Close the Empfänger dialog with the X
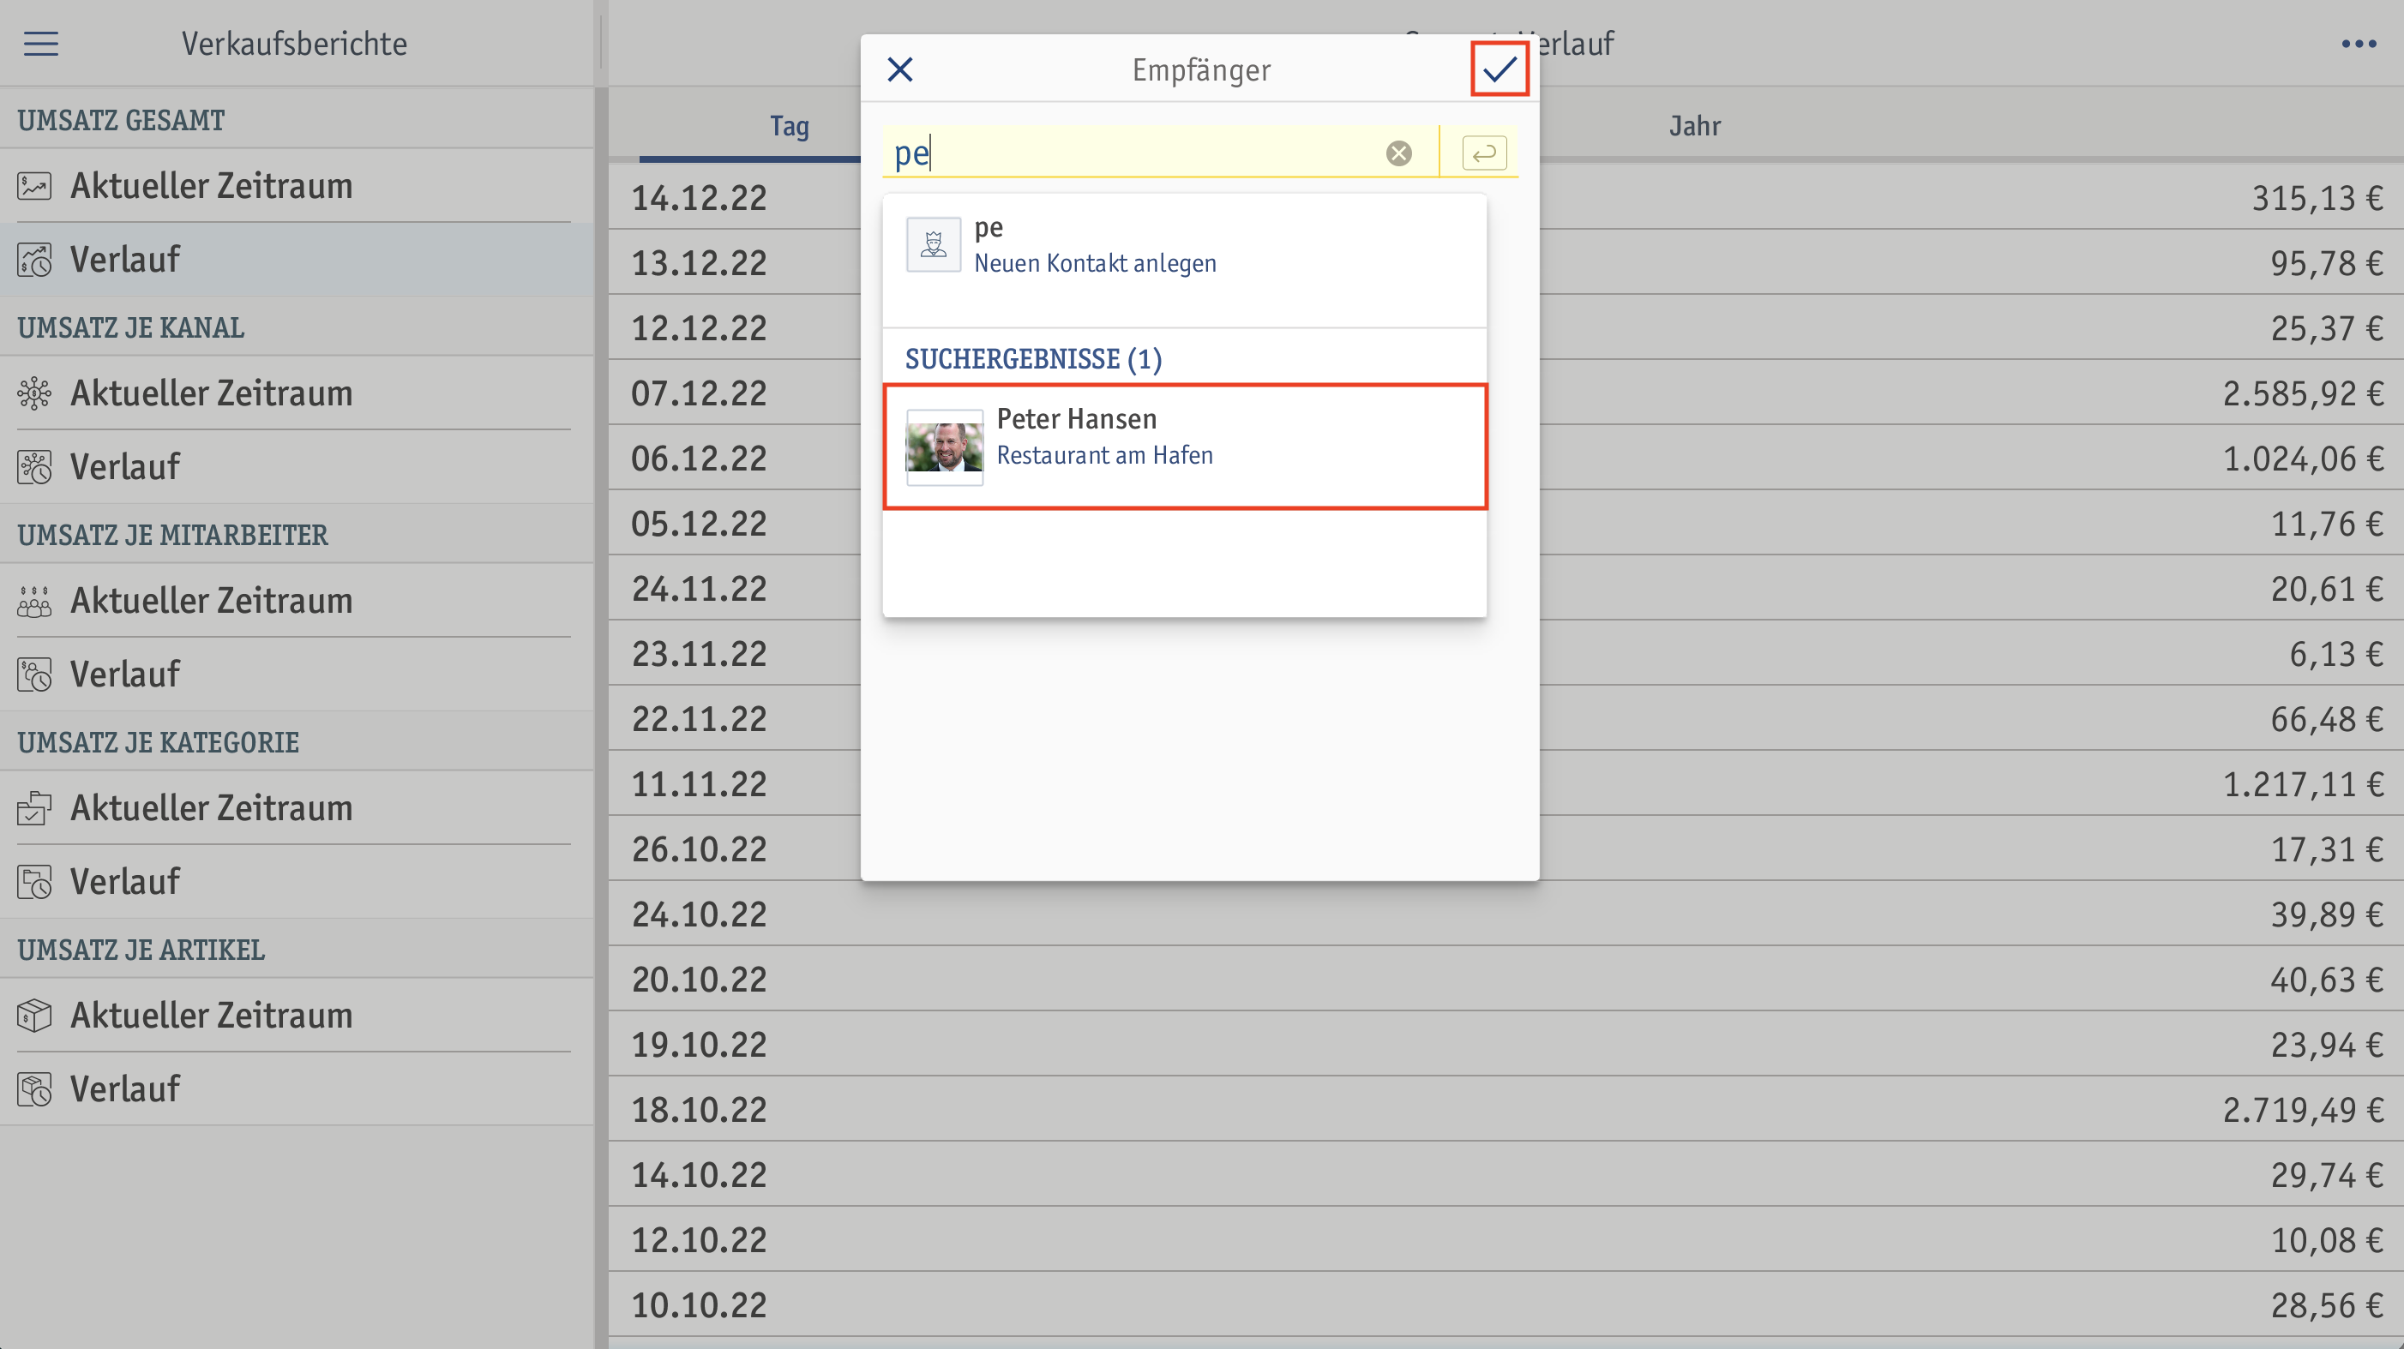This screenshot has width=2404, height=1349. (x=899, y=69)
